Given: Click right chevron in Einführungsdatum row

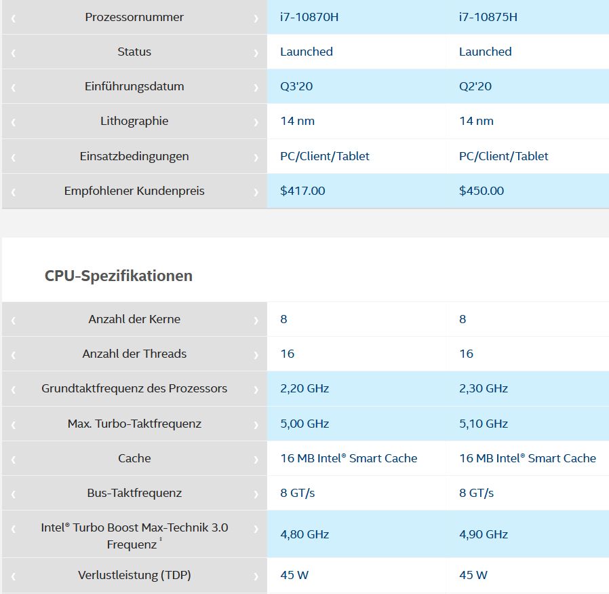Looking at the screenshot, I should (256, 88).
